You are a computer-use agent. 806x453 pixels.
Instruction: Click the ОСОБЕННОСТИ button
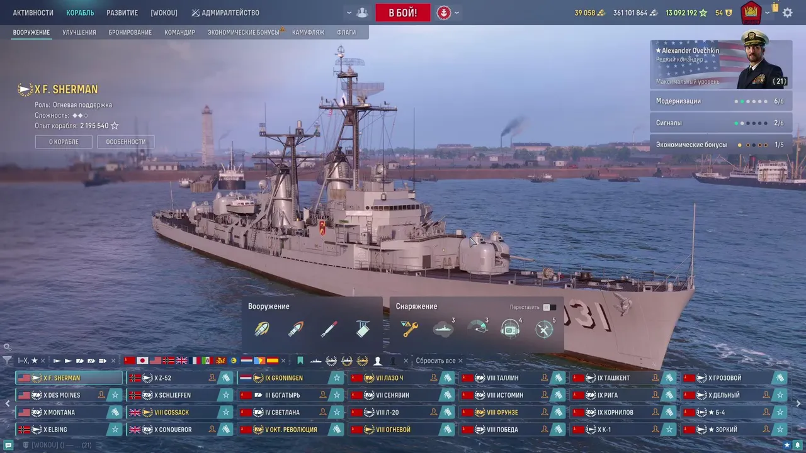tap(126, 142)
